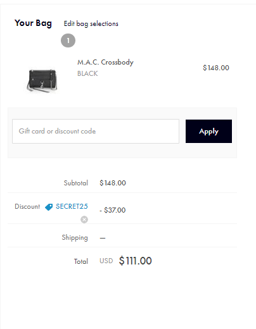Click the quantity badge showing 1
The height and width of the screenshot is (329, 256).
68,40
